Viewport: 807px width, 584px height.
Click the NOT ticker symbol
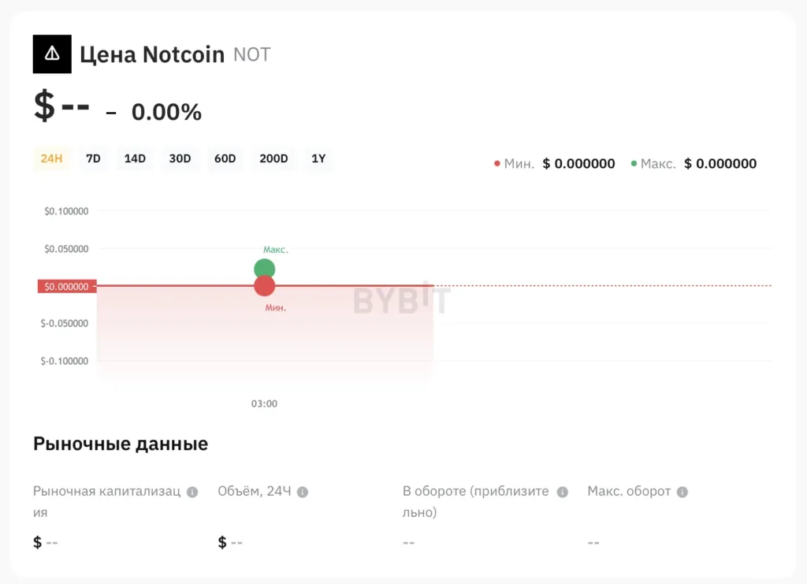click(252, 54)
